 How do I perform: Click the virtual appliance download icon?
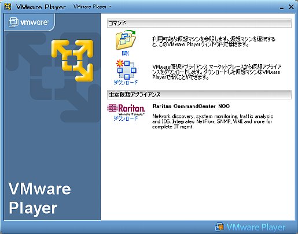[x=126, y=70]
